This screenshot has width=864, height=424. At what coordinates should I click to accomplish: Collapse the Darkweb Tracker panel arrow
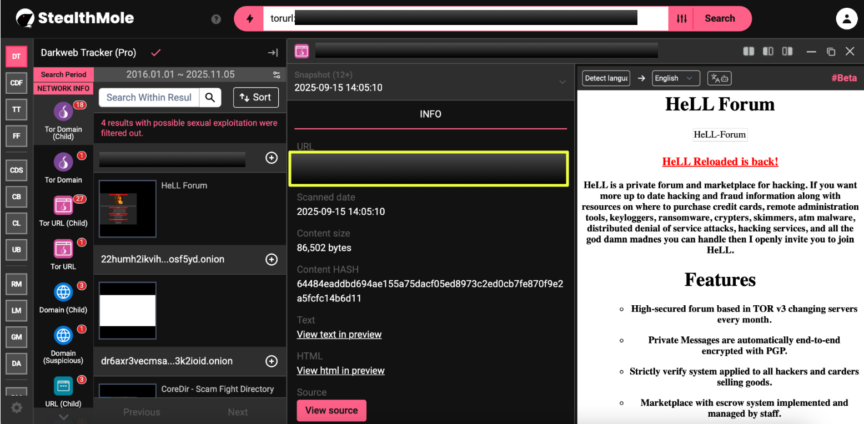click(x=273, y=53)
